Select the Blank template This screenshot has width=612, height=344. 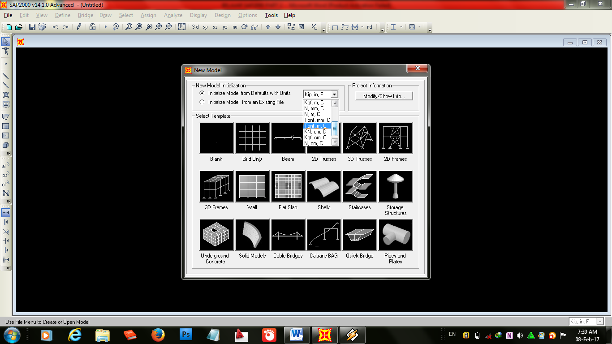[216, 138]
